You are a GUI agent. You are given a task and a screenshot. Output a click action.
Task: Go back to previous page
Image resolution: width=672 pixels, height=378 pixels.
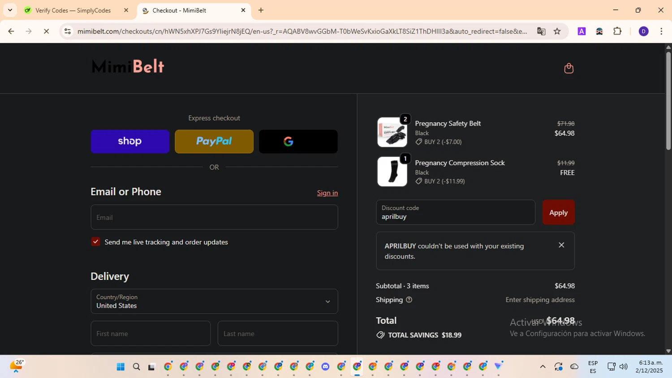(x=11, y=31)
